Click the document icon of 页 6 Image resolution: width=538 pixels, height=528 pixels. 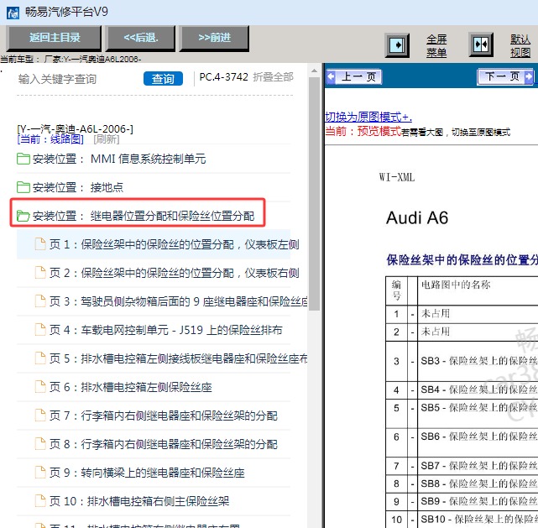(40, 387)
